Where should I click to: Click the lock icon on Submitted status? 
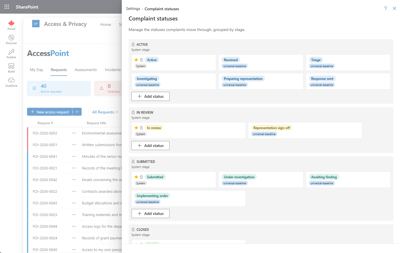point(141,177)
